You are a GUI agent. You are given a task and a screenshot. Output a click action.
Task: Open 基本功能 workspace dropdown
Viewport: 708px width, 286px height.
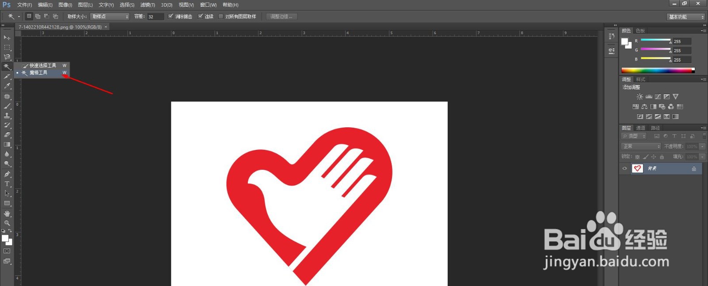[685, 17]
